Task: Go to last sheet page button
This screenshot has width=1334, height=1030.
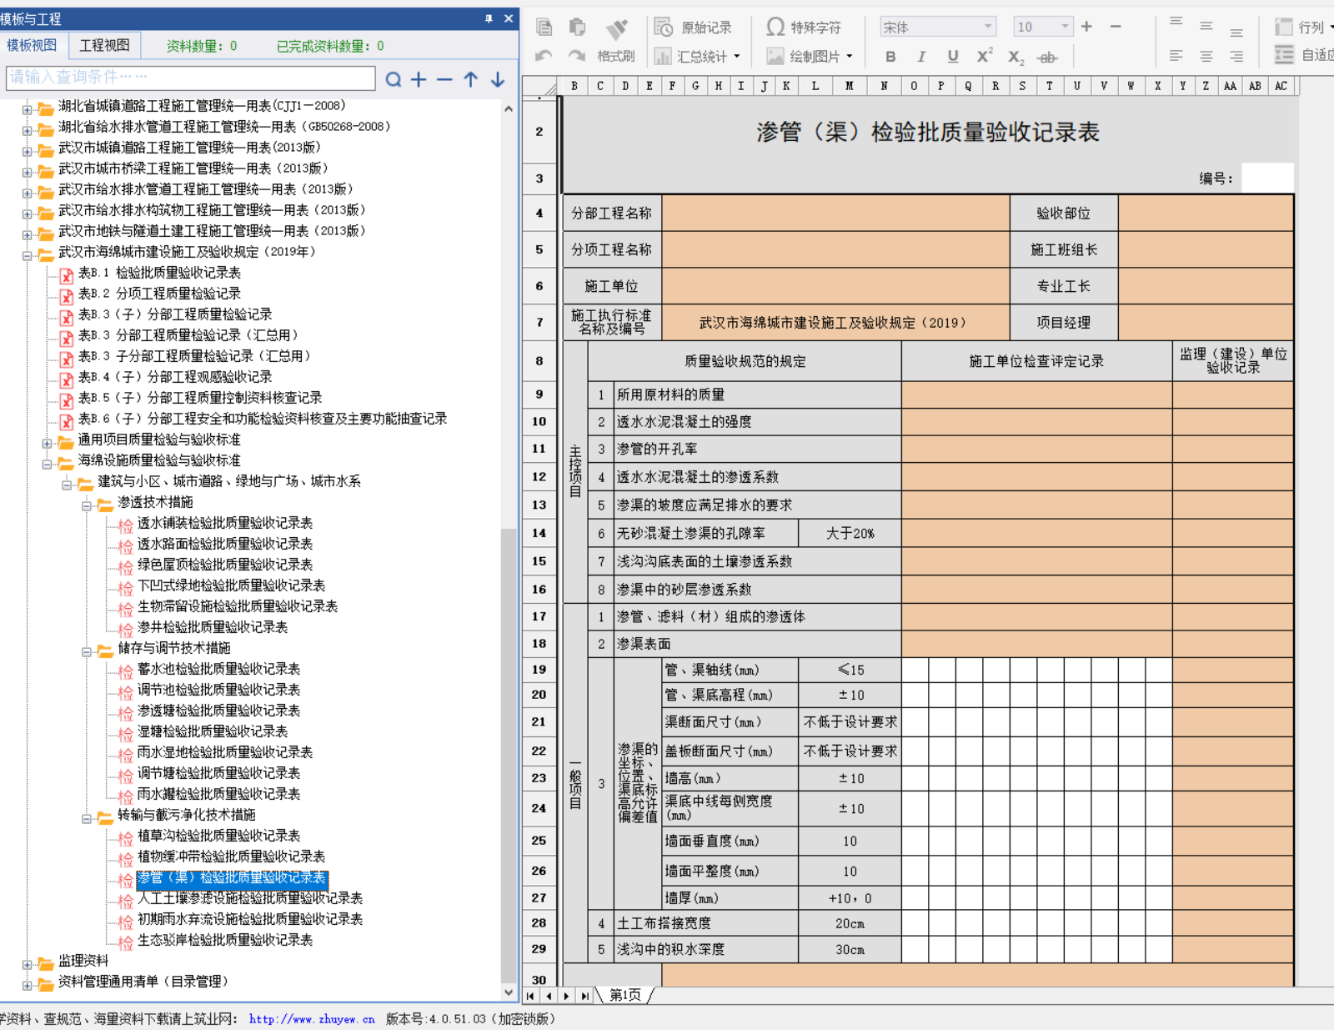Action: (x=584, y=996)
